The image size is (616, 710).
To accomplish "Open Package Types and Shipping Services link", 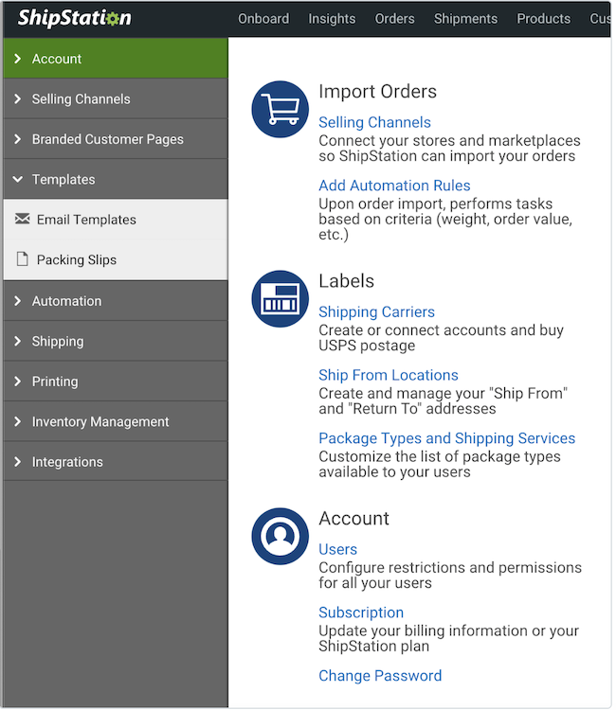I will 447,438.
